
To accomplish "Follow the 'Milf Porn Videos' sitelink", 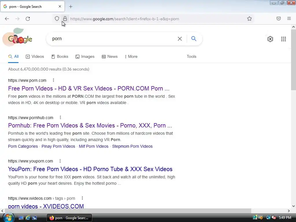I will [x=94, y=146].
